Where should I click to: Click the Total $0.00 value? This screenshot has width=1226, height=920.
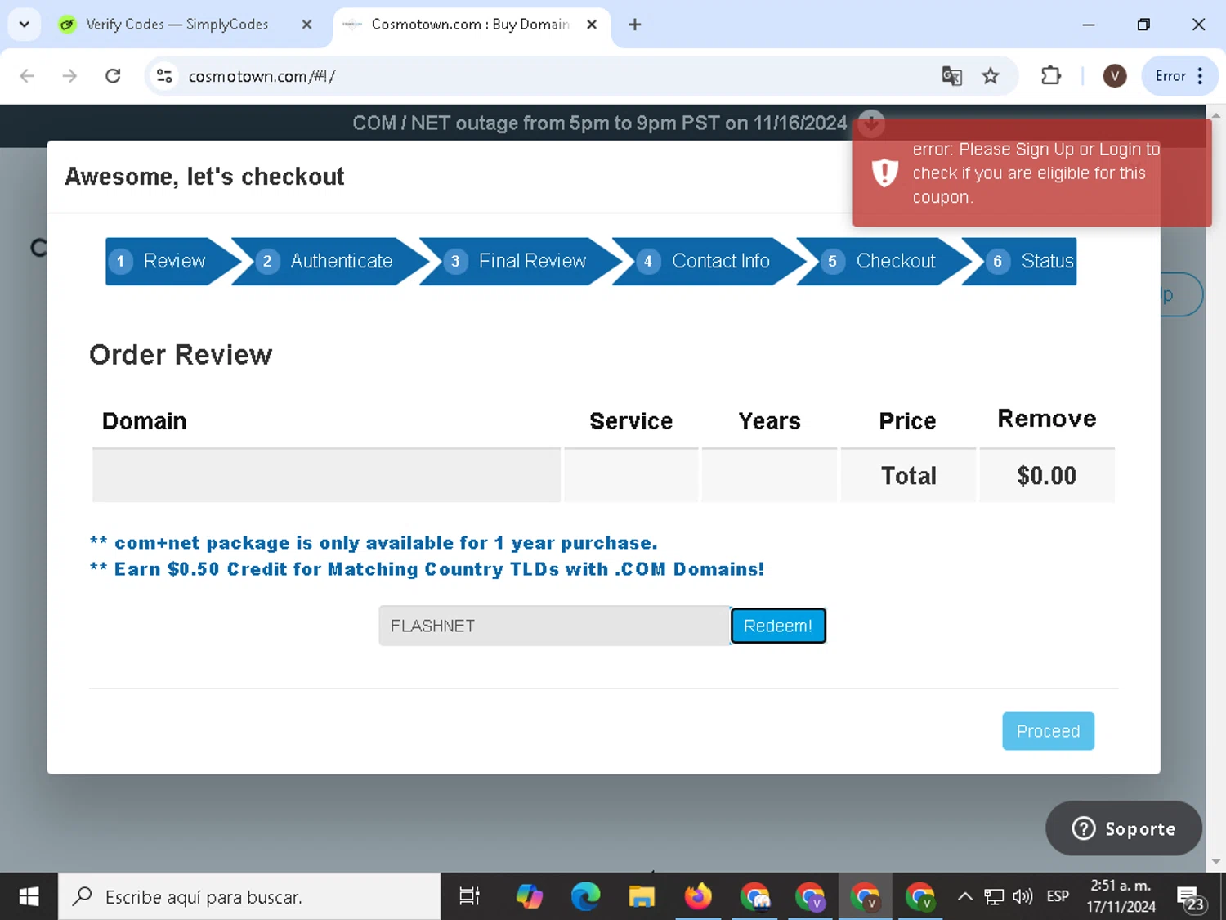pos(1046,476)
